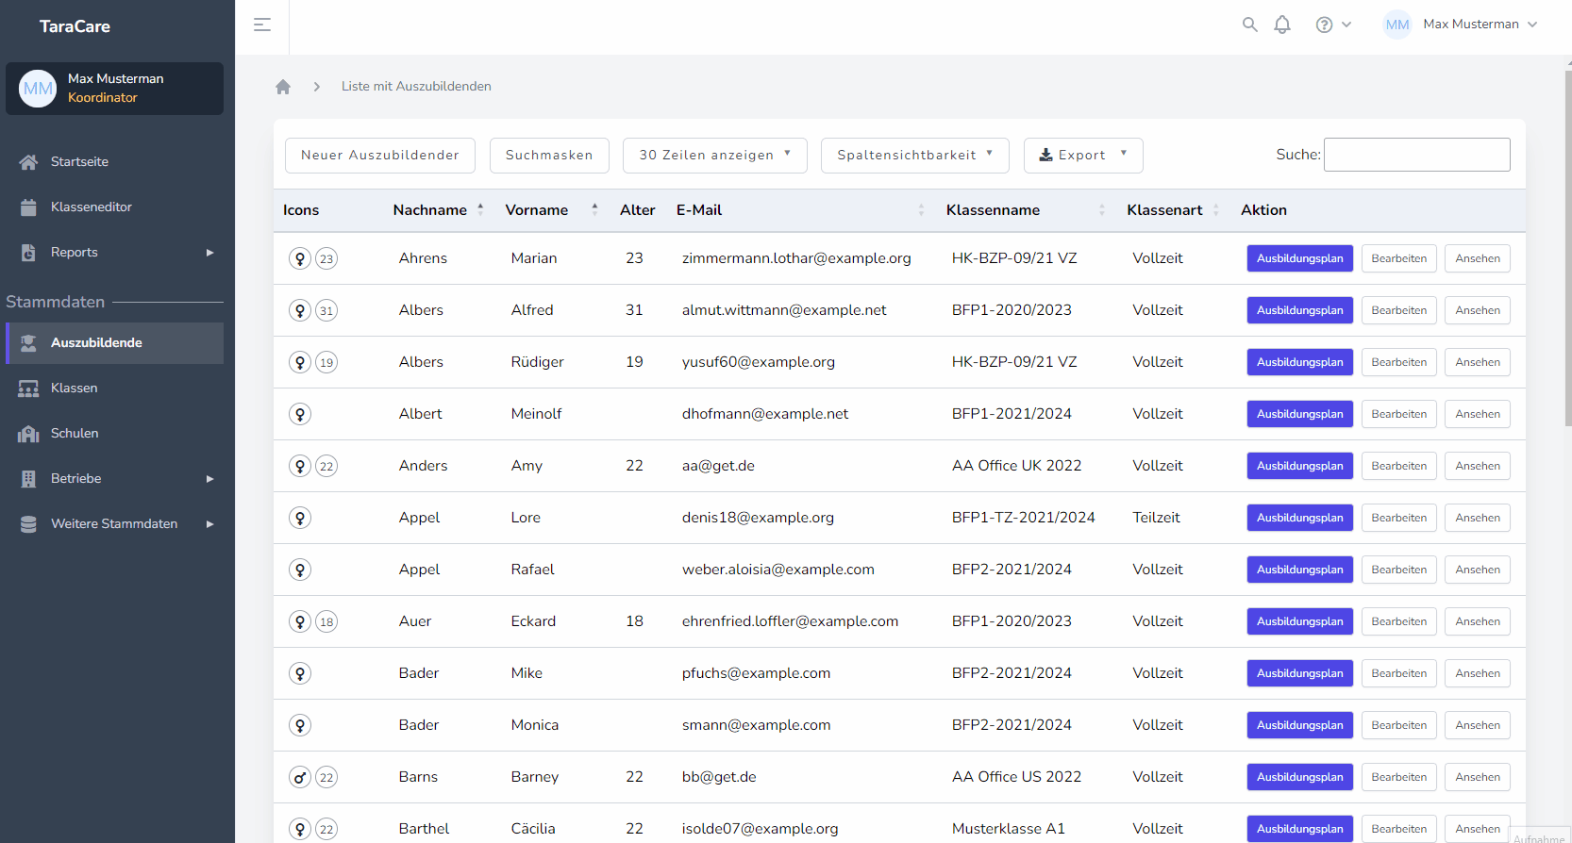The width and height of the screenshot is (1572, 843).
Task: Click the Suchmasken button
Action: pos(549,156)
